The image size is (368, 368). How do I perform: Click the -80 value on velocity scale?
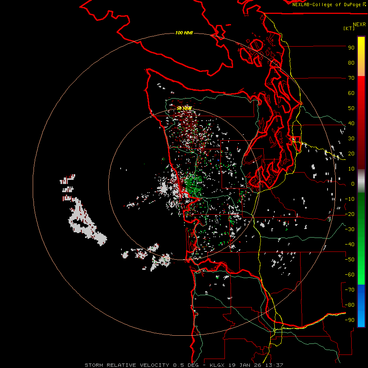[350, 305]
